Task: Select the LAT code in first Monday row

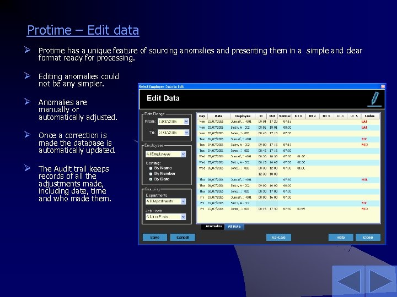Action: (x=364, y=122)
